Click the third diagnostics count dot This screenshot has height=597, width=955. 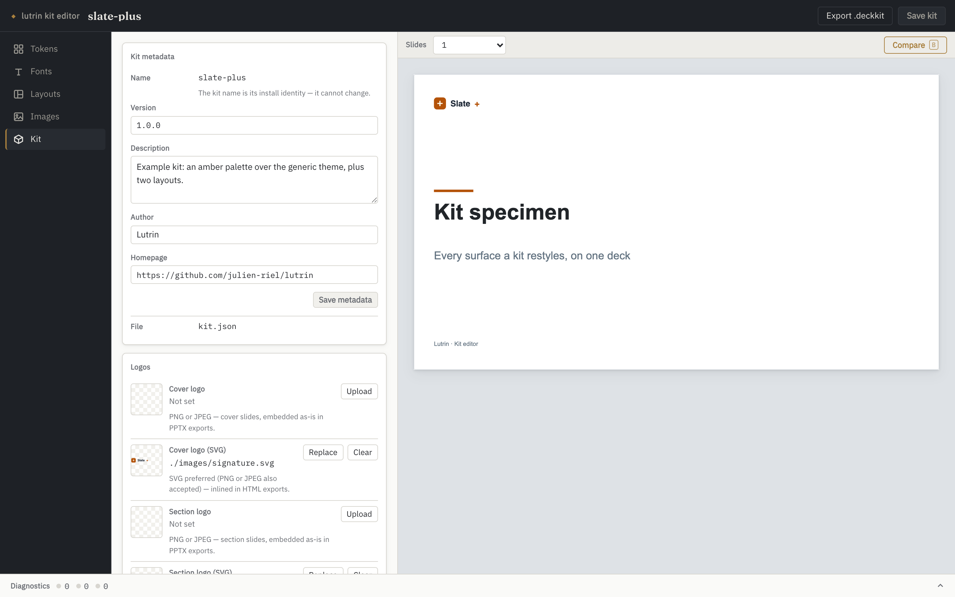[98, 586]
